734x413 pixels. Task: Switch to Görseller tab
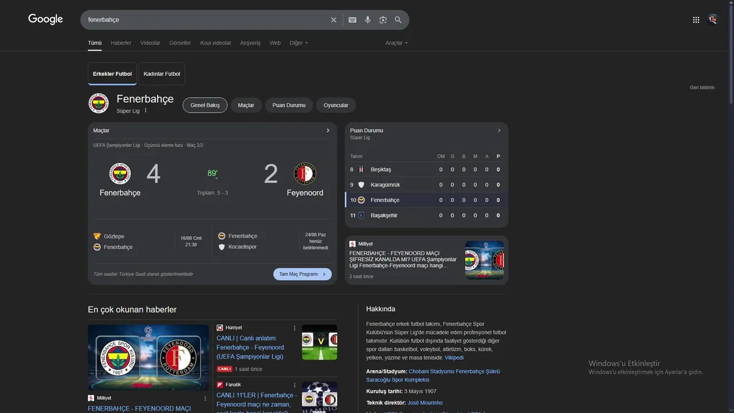point(180,43)
